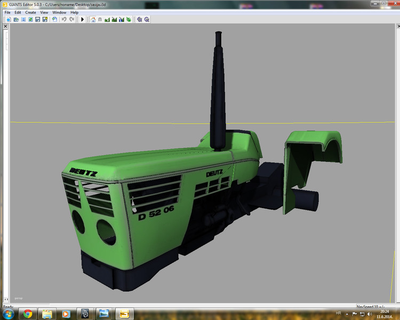Open the Edit menu
Image resolution: width=400 pixels, height=320 pixels.
click(x=18, y=12)
